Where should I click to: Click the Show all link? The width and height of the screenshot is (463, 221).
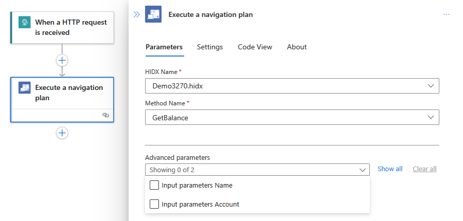click(390, 169)
